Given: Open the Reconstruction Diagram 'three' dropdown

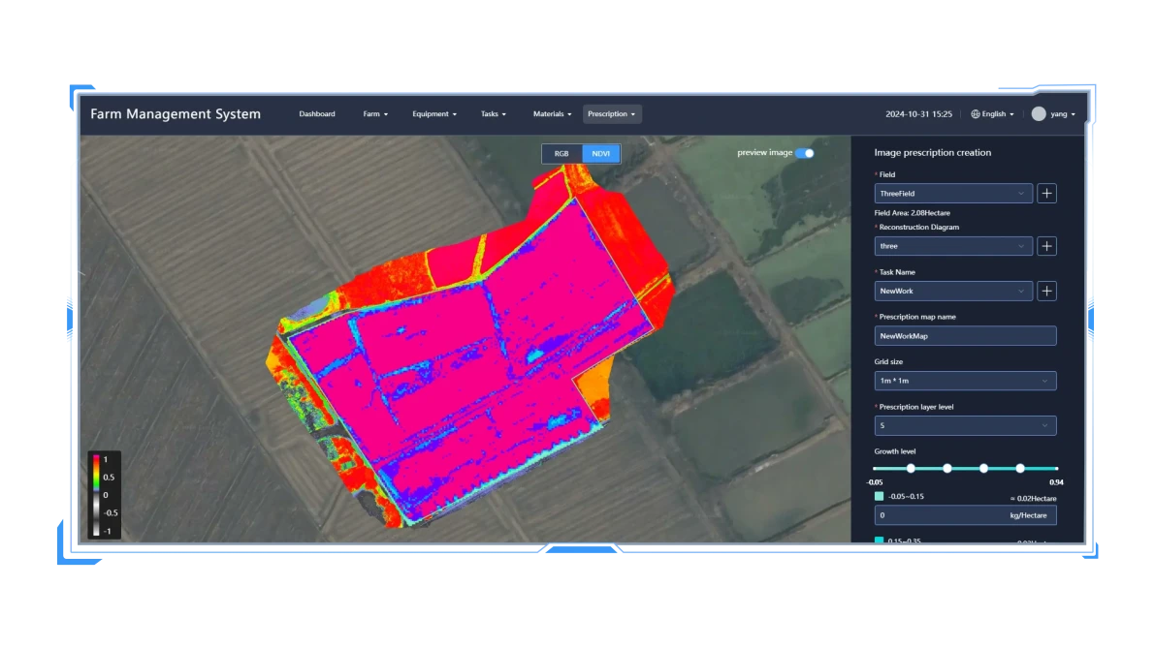Looking at the screenshot, I should pos(953,246).
